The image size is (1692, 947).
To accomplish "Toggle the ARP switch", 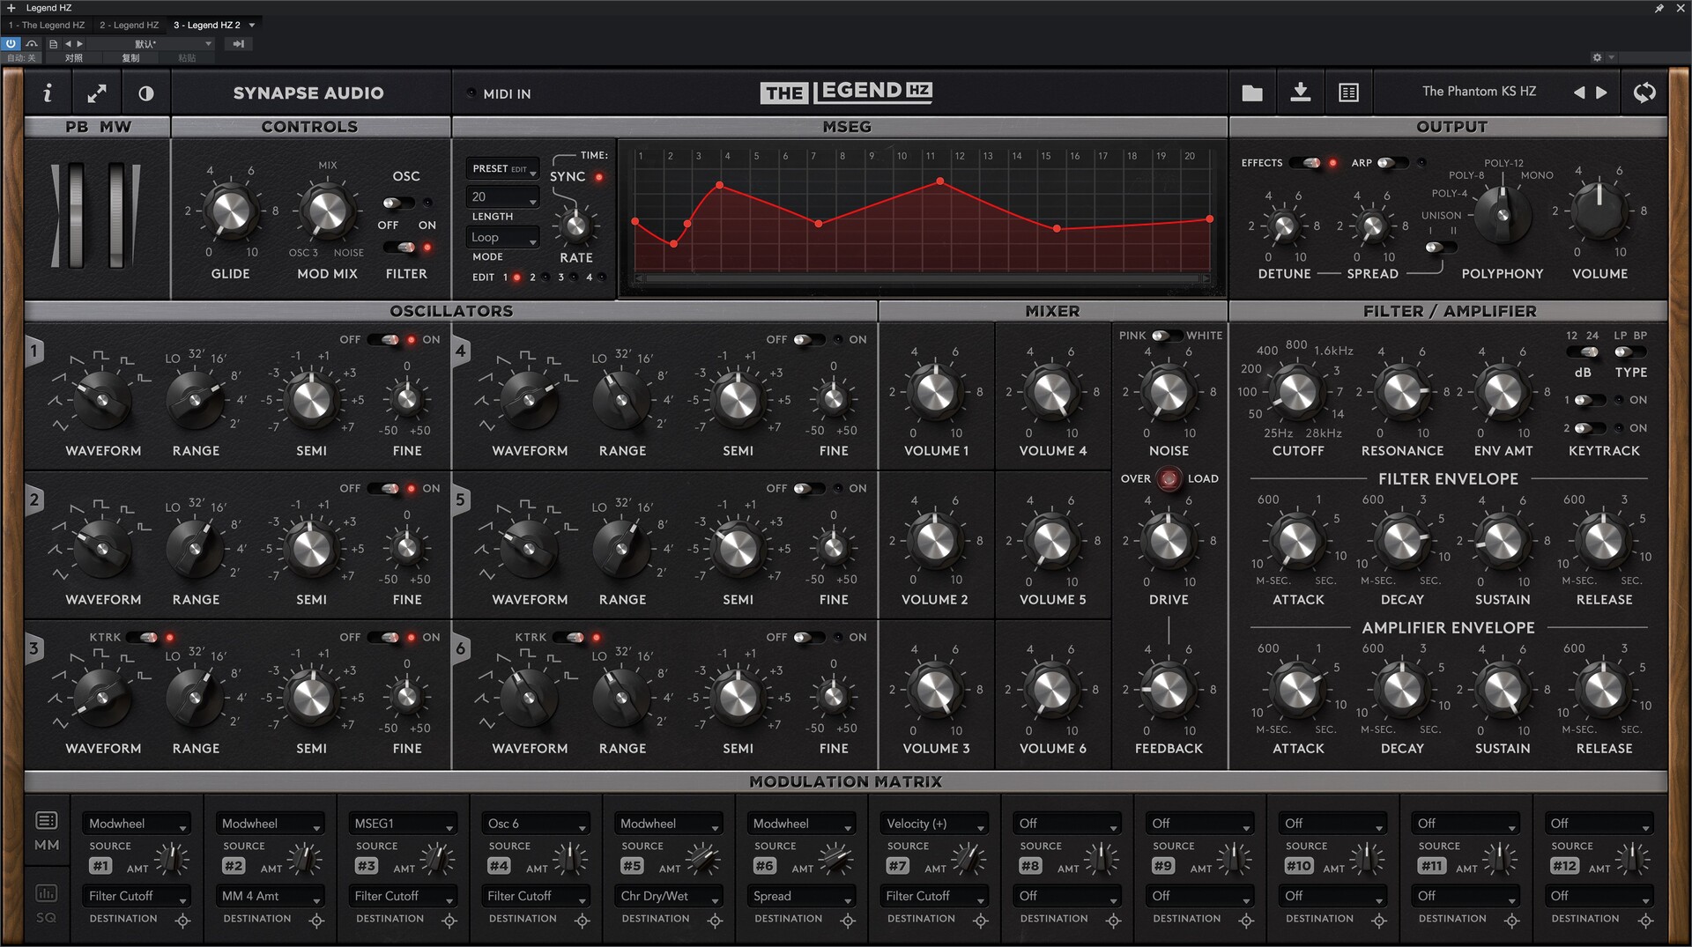I will [x=1392, y=163].
